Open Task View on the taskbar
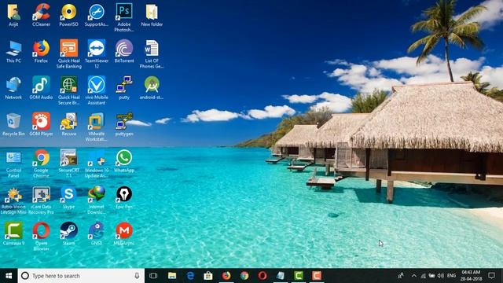The height and width of the screenshot is (283, 503). click(153, 276)
